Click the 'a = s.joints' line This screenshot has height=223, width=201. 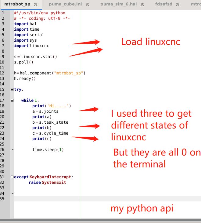point(45,111)
